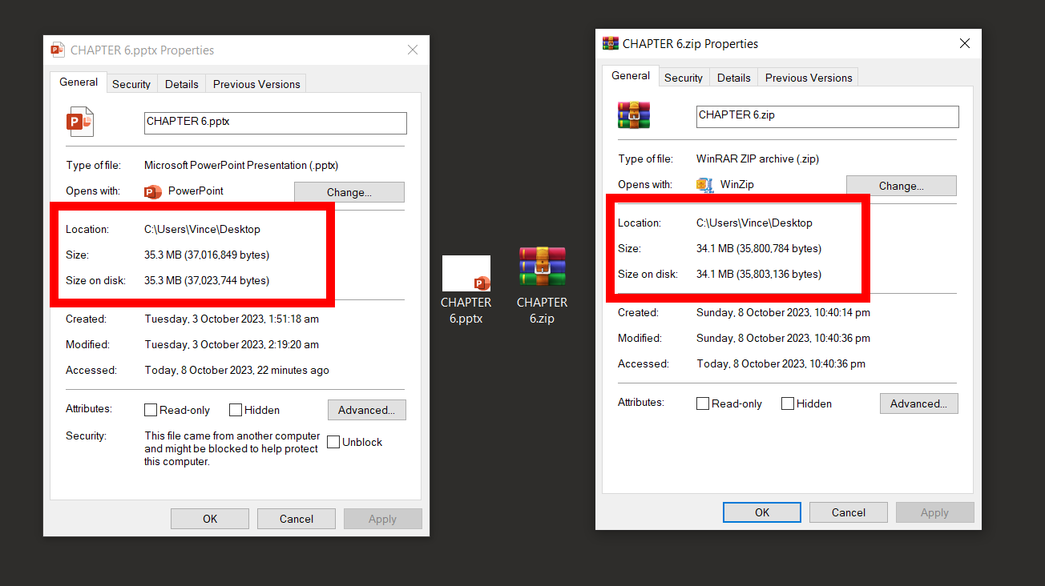Switch to the Details tab of CHAPTER 6.pptx
1045x586 pixels.
[181, 83]
